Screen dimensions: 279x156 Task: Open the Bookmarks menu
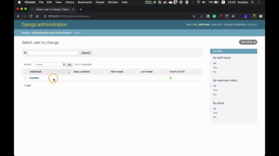[x=85, y=2]
